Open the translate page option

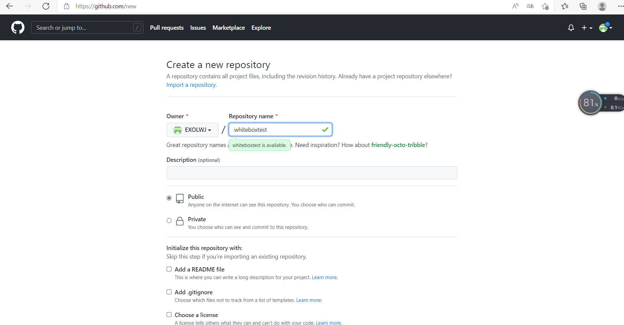pyautogui.click(x=530, y=6)
